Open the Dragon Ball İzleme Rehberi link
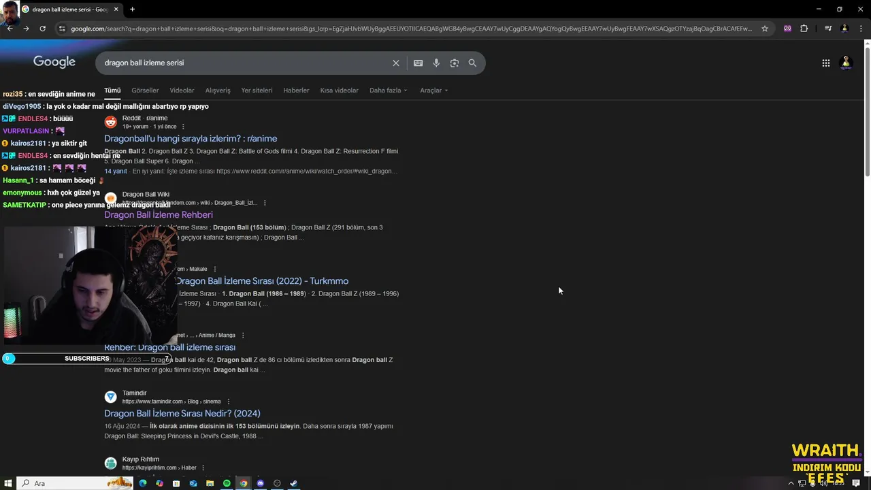The image size is (871, 490). click(159, 215)
